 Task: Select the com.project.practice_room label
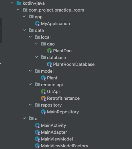[x=57, y=10]
